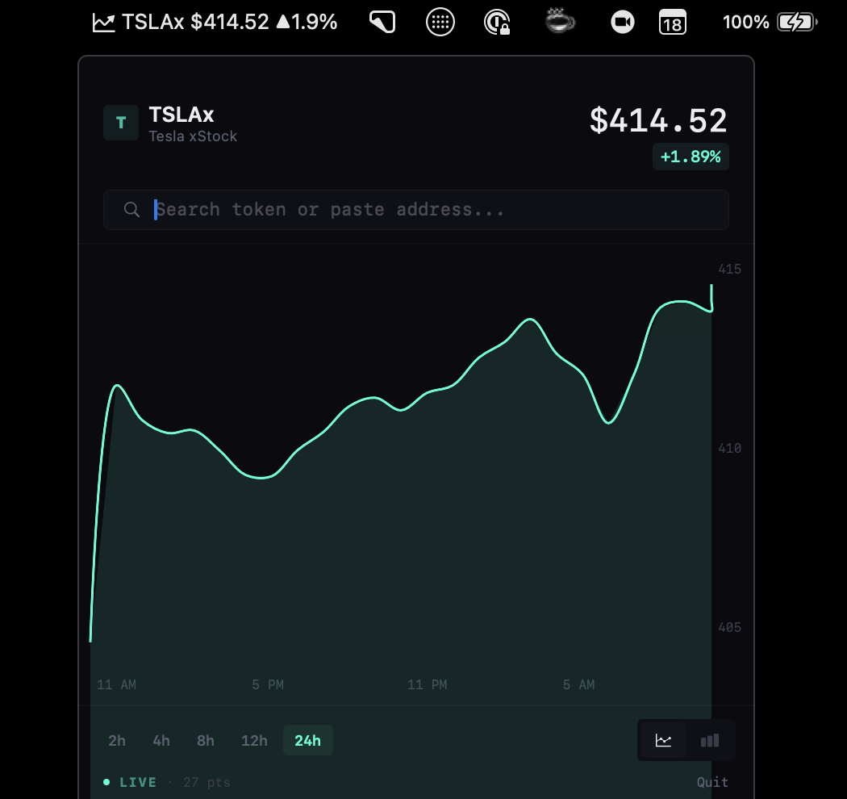Click the caffeine coffee cup menu bar icon

[x=560, y=22]
